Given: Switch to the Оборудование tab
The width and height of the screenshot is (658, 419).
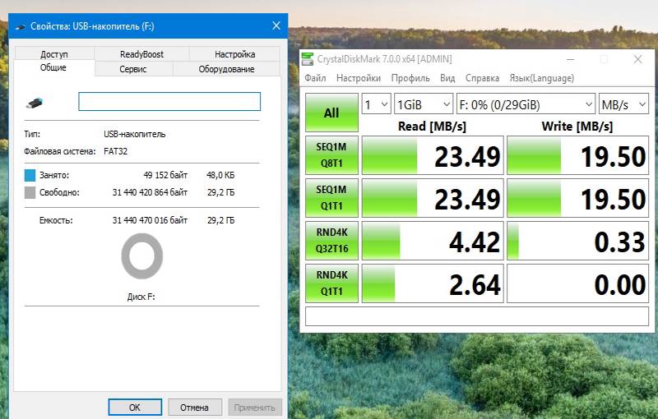Looking at the screenshot, I should [x=226, y=69].
